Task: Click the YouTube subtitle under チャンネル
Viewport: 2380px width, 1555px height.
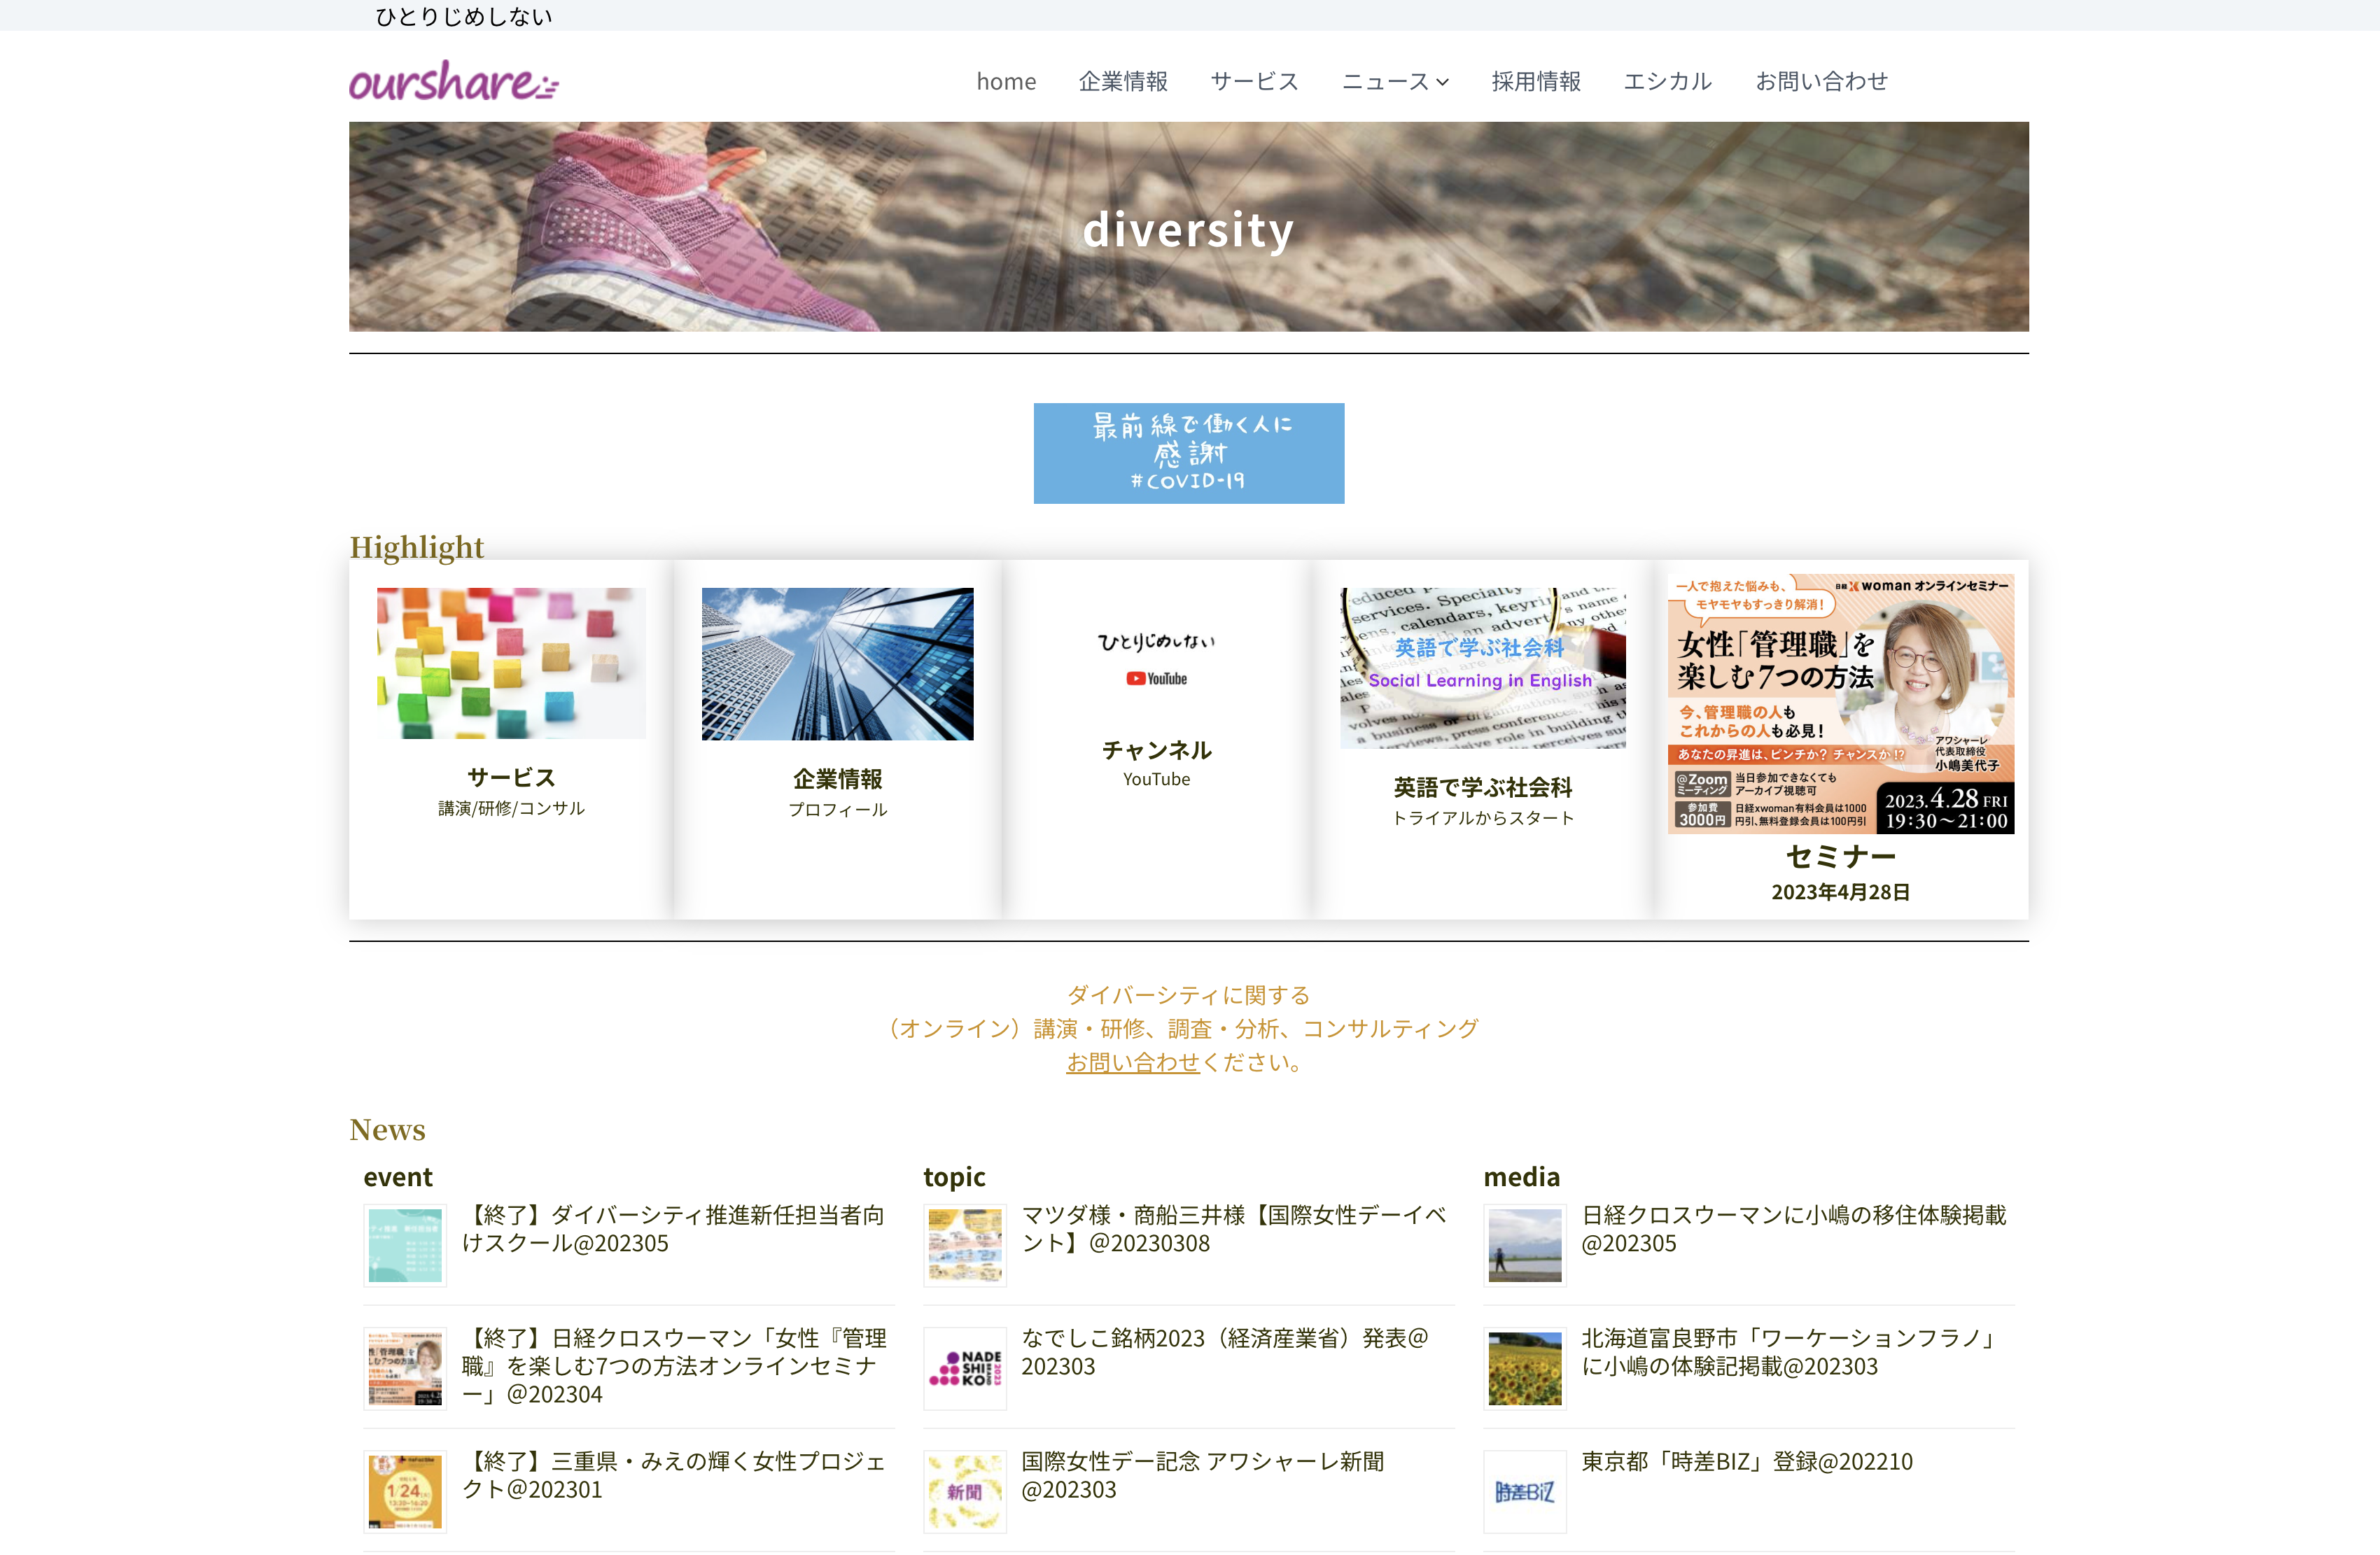Action: (1156, 779)
